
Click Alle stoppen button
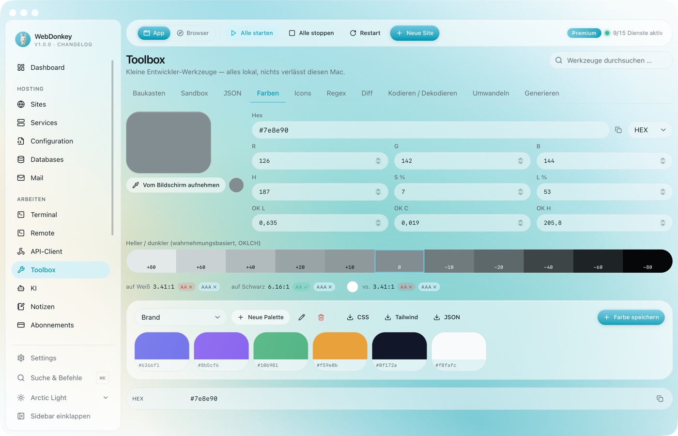point(311,33)
